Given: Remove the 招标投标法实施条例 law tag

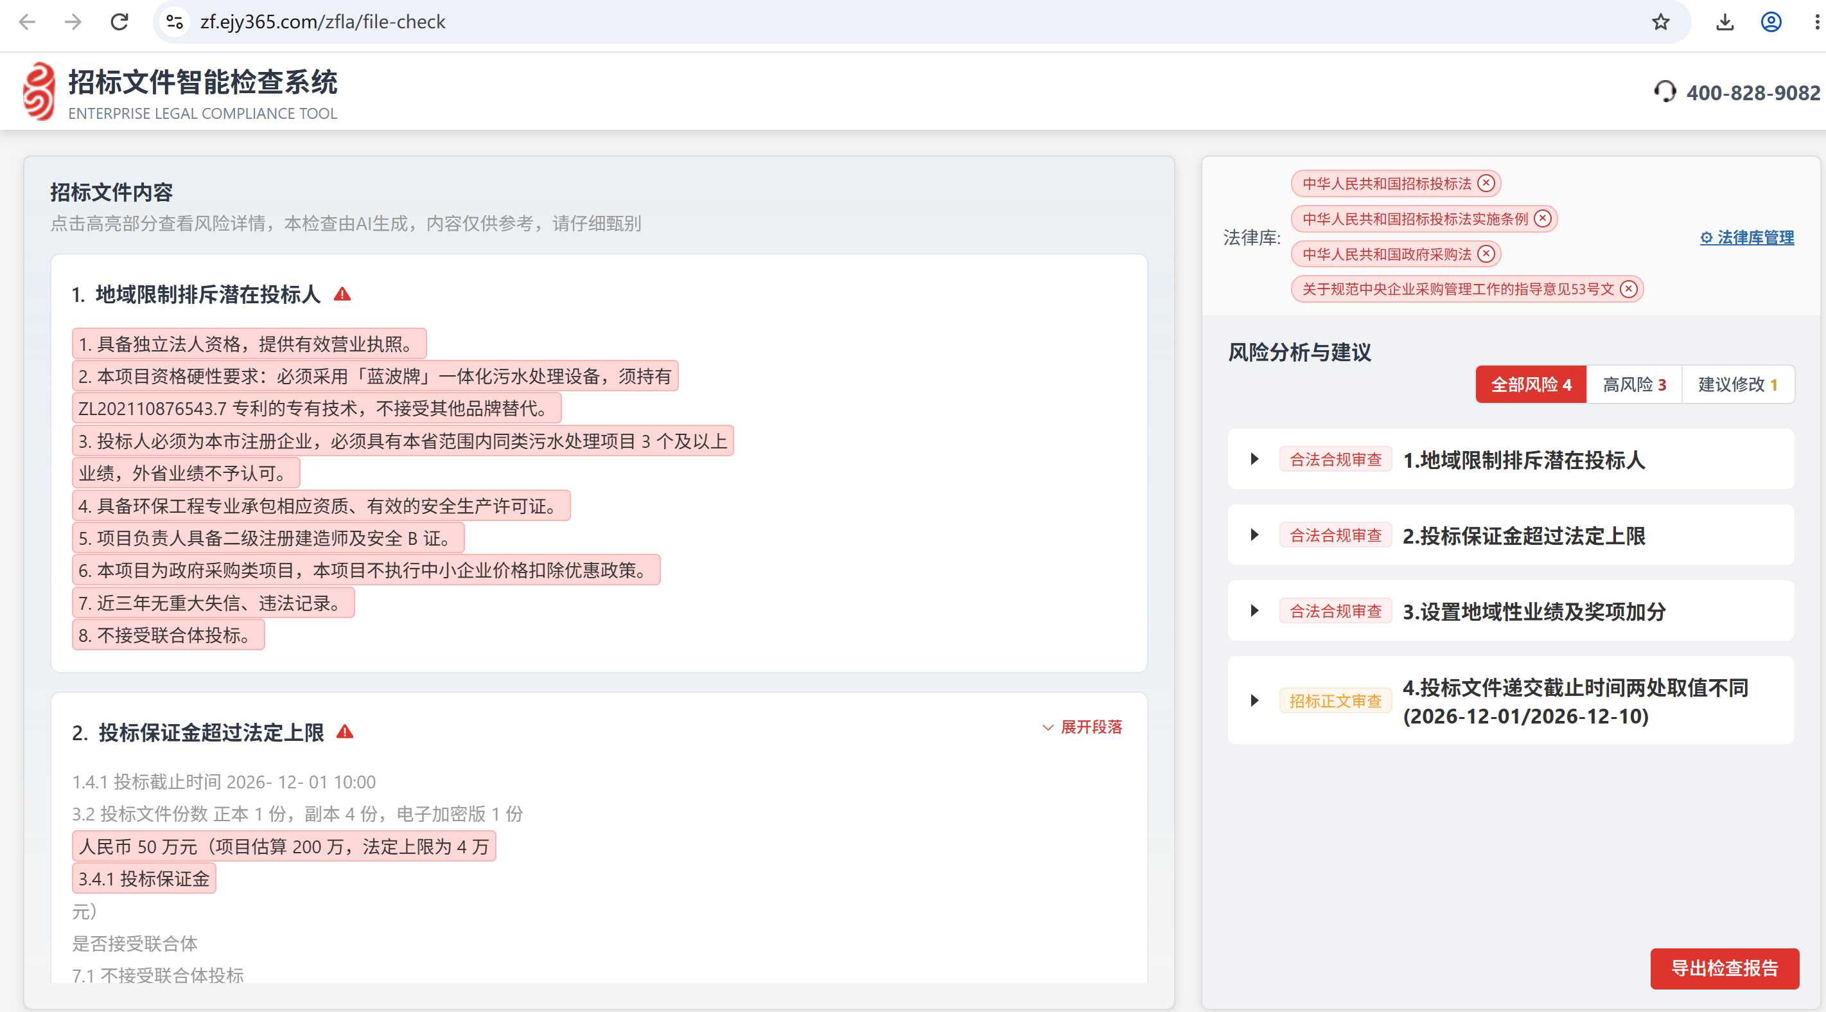Looking at the screenshot, I should pos(1543,218).
